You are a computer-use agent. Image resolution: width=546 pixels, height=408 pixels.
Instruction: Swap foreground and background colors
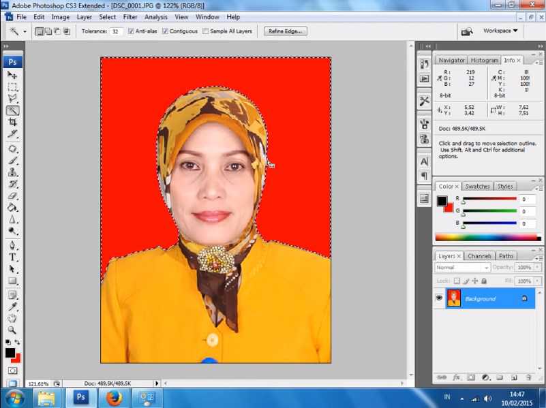(x=17, y=342)
